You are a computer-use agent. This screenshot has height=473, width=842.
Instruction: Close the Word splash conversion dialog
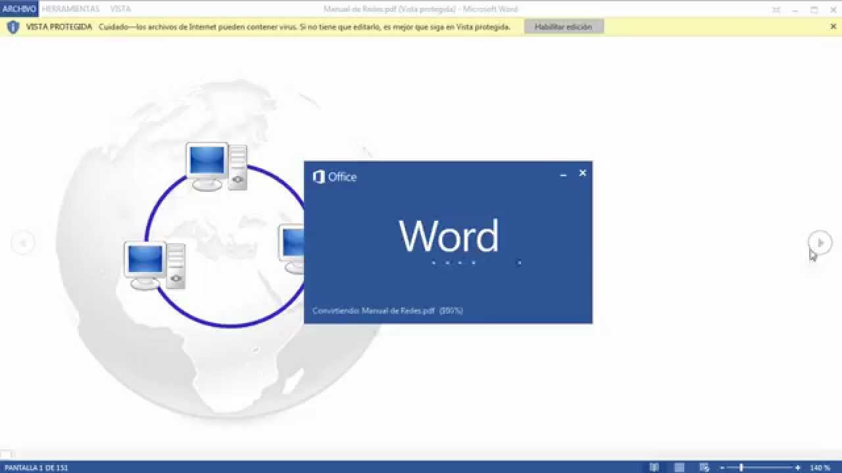point(582,173)
